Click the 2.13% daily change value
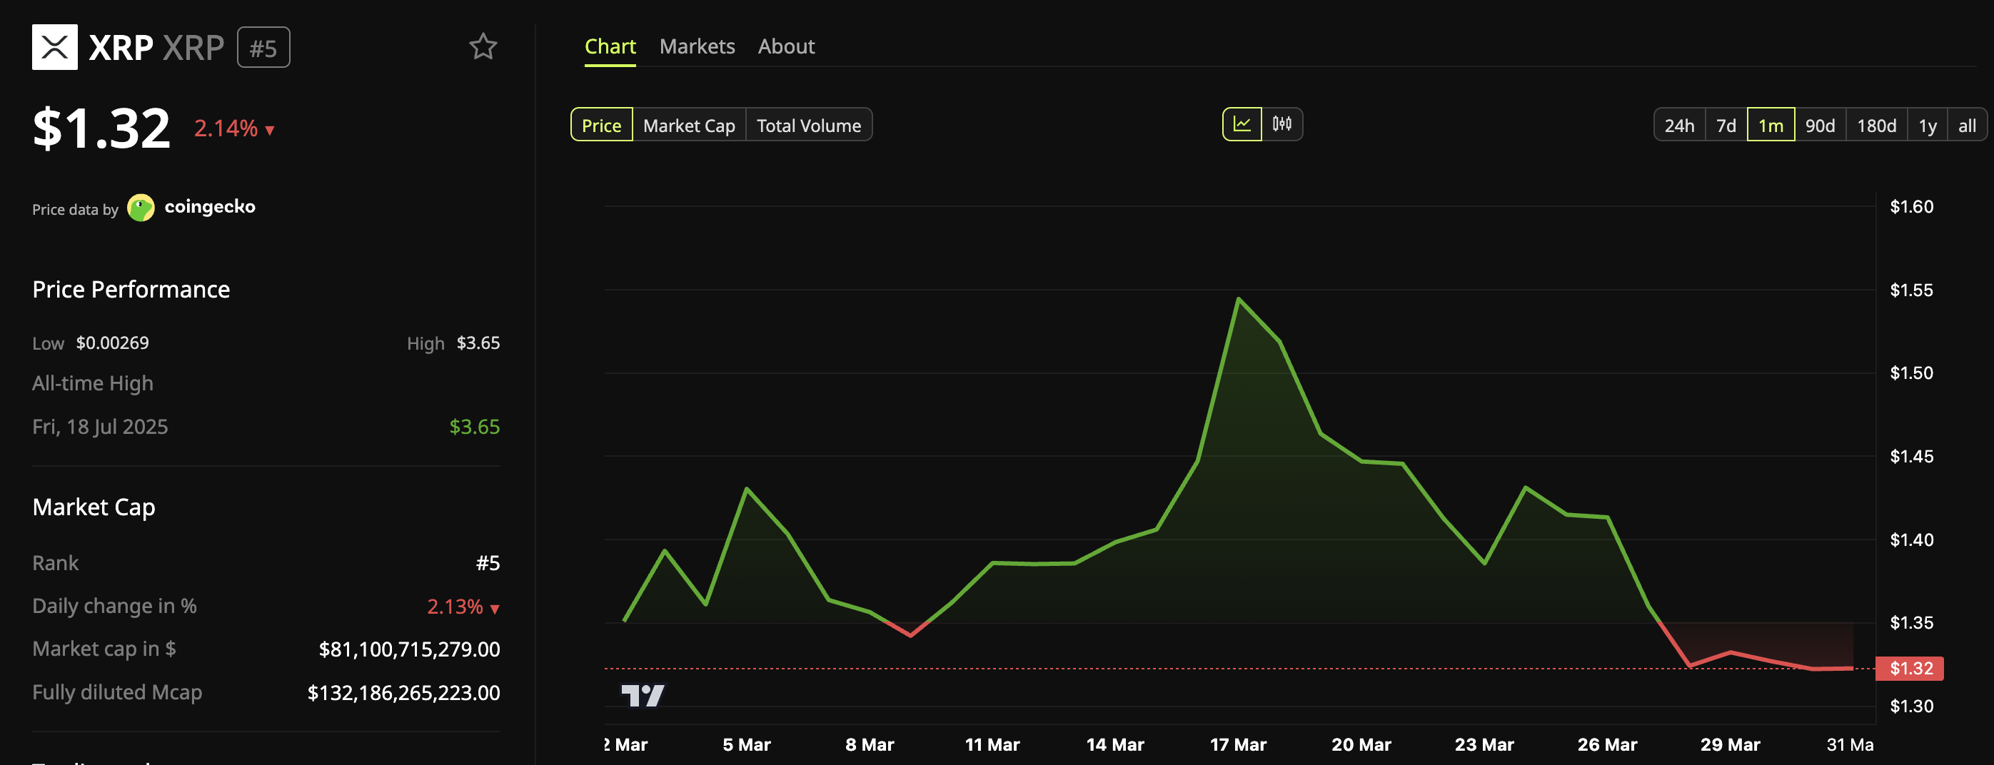The width and height of the screenshot is (1994, 765). pos(455,607)
